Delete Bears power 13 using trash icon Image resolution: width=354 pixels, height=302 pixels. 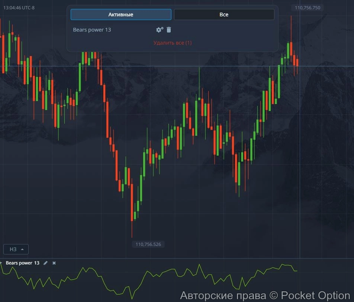[169, 30]
